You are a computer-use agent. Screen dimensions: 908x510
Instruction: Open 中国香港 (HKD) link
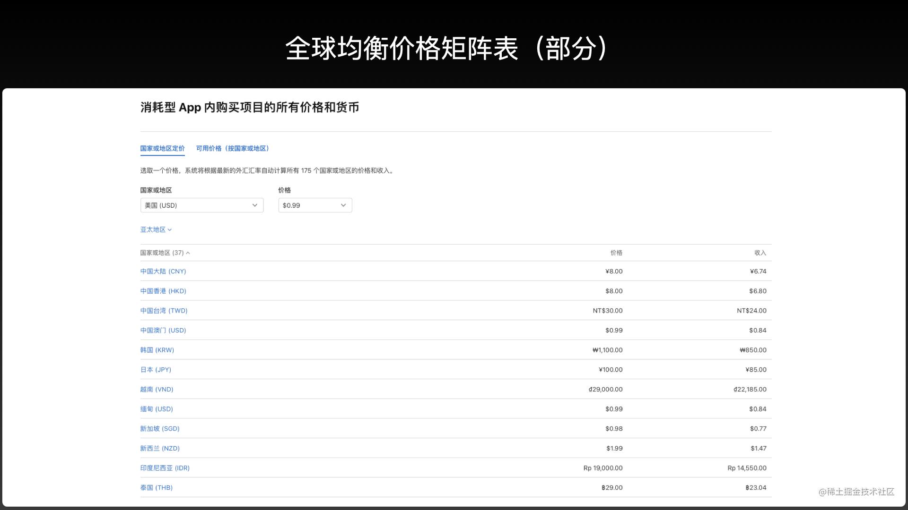coord(163,291)
